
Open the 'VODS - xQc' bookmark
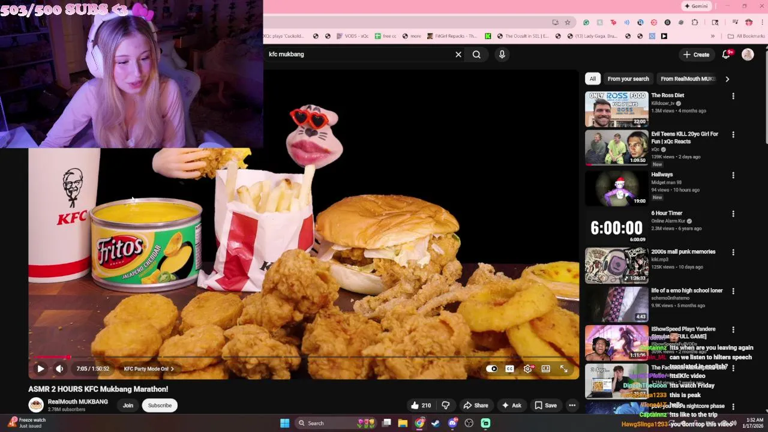click(352, 36)
